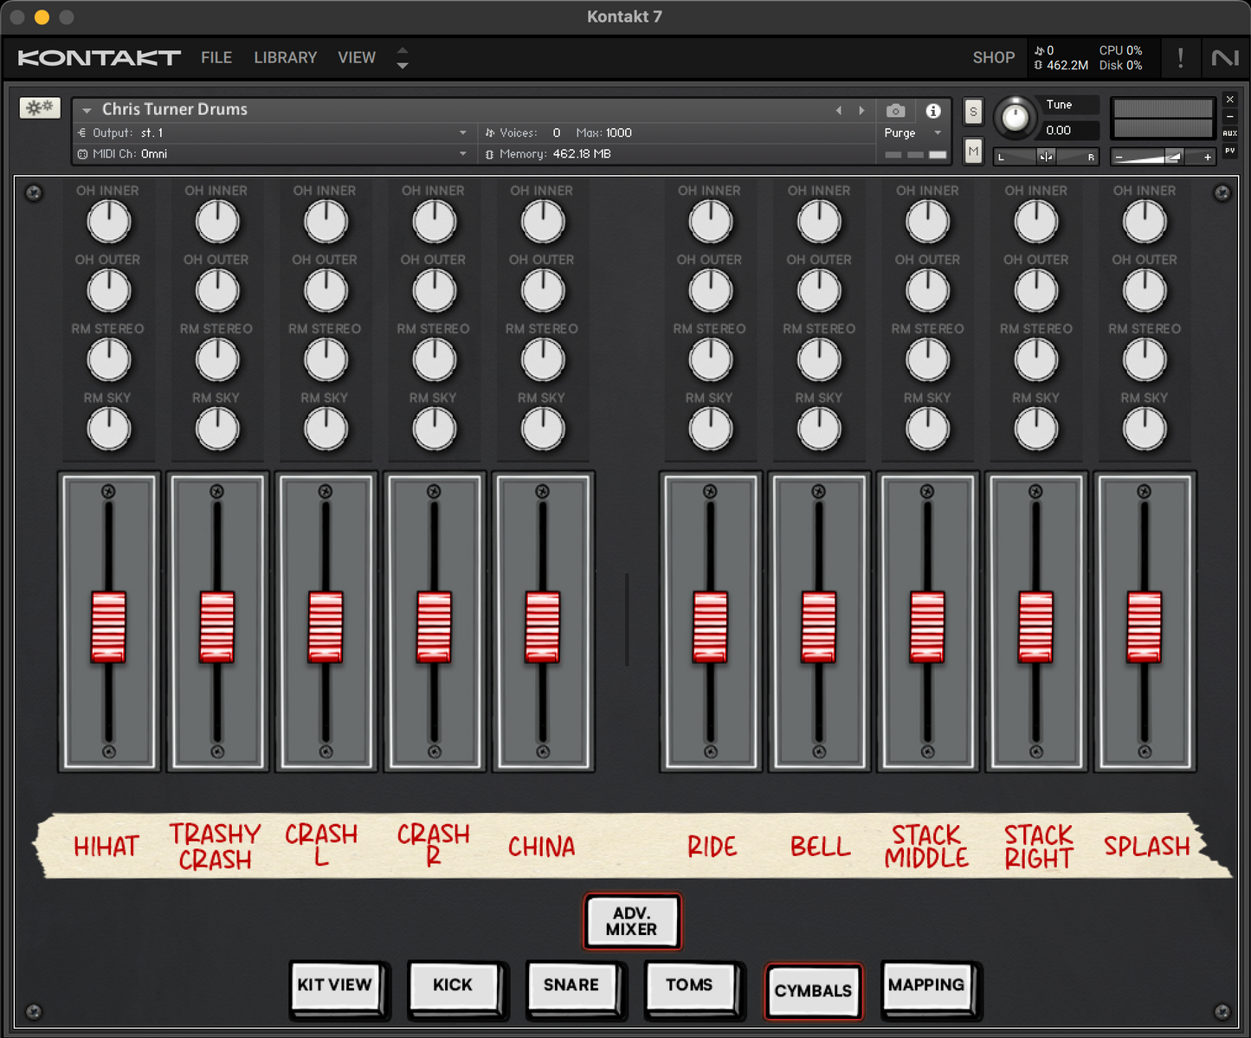Switch to the KICK page
The width and height of the screenshot is (1251, 1038).
click(453, 985)
